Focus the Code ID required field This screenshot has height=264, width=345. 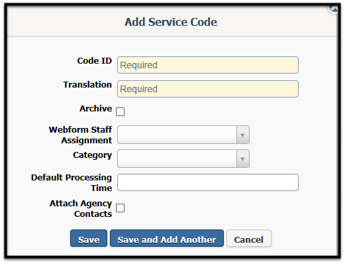pos(208,65)
